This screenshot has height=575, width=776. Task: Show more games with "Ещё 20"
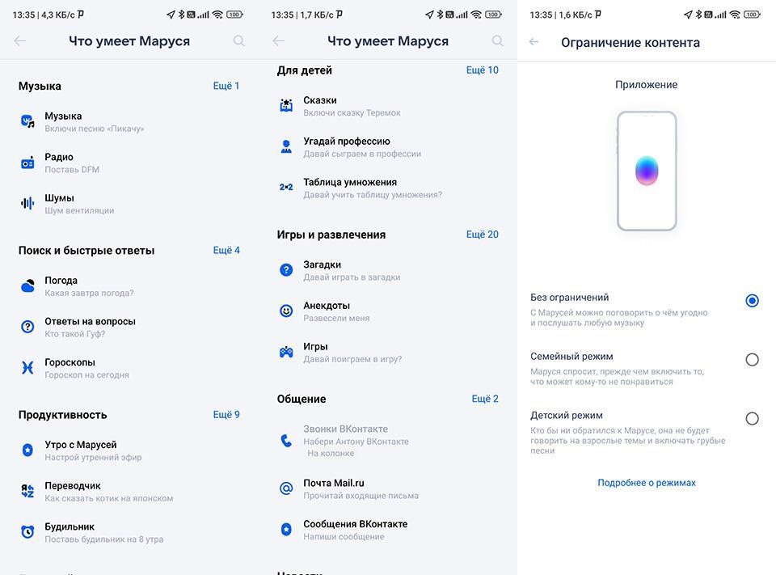(482, 235)
